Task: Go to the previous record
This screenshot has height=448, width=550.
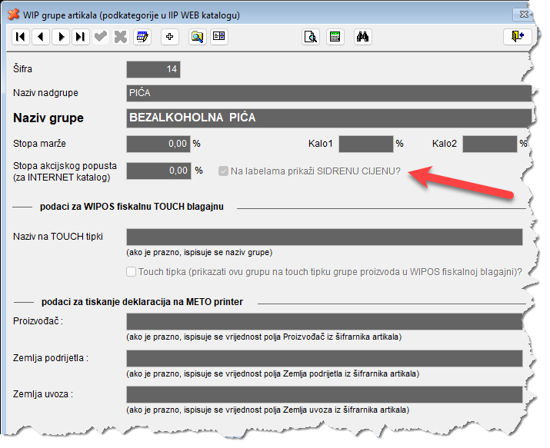Action: pyautogui.click(x=41, y=36)
